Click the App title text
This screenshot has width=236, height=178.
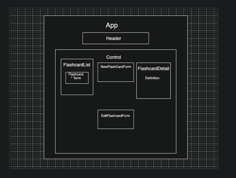pyautogui.click(x=112, y=26)
